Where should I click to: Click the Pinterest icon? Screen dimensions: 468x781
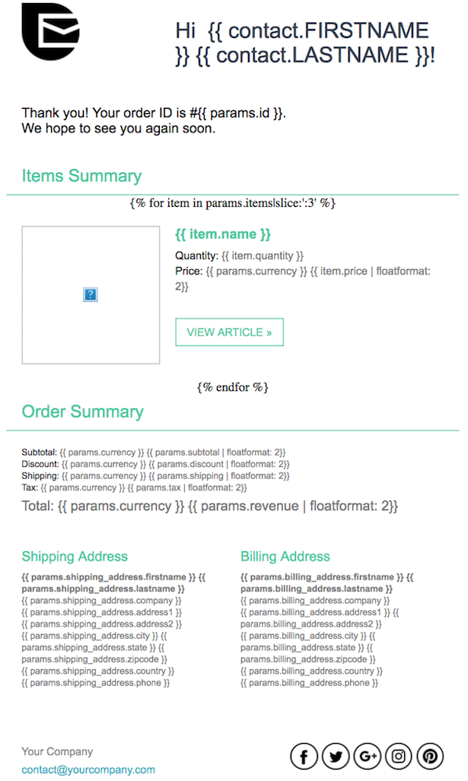pyautogui.click(x=429, y=756)
